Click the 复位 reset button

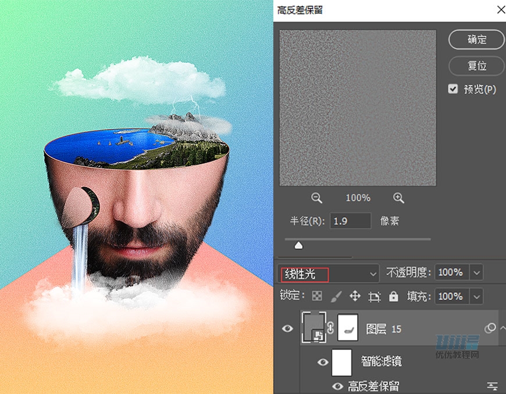476,66
